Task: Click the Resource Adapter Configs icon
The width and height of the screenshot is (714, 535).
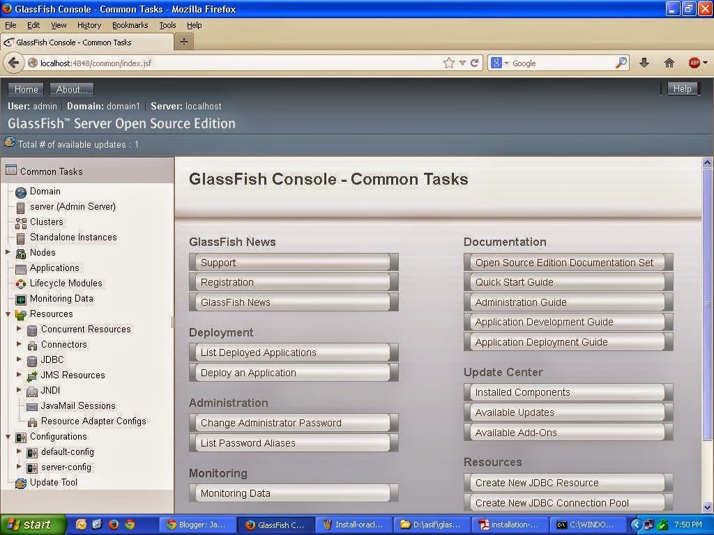Action: point(32,422)
